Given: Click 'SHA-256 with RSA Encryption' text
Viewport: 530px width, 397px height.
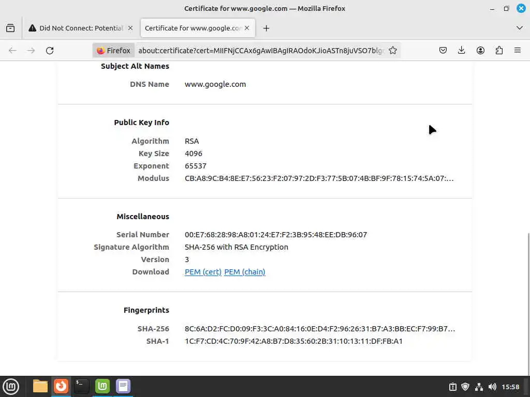Looking at the screenshot, I should (236, 247).
